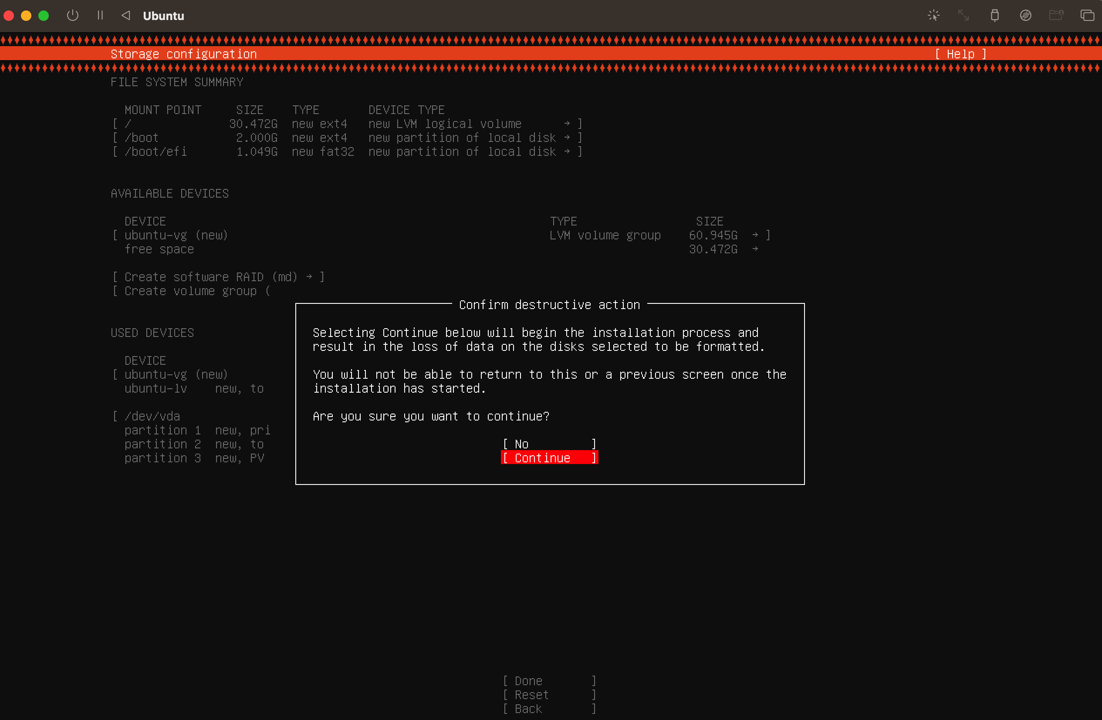Click the back triangle icon in title bar
The height and width of the screenshot is (720, 1102).
tap(125, 15)
